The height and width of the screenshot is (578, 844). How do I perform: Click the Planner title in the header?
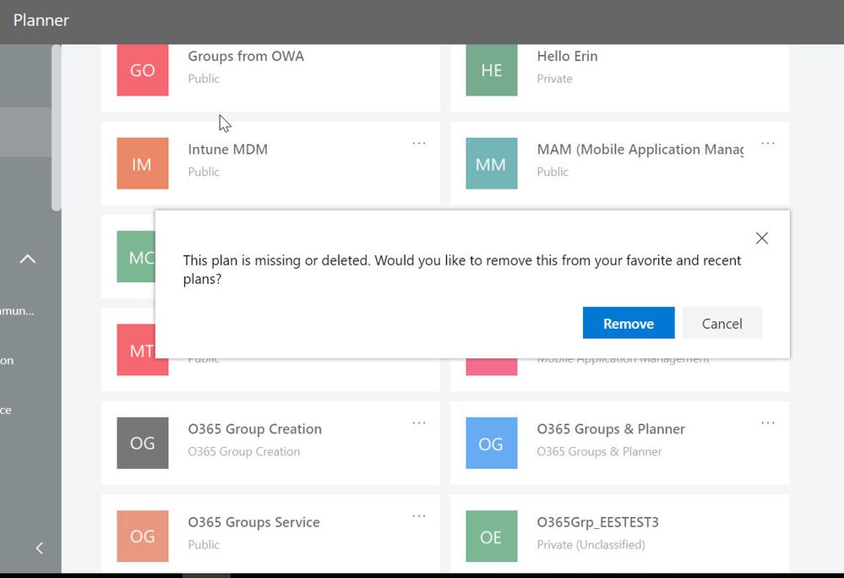pos(41,20)
